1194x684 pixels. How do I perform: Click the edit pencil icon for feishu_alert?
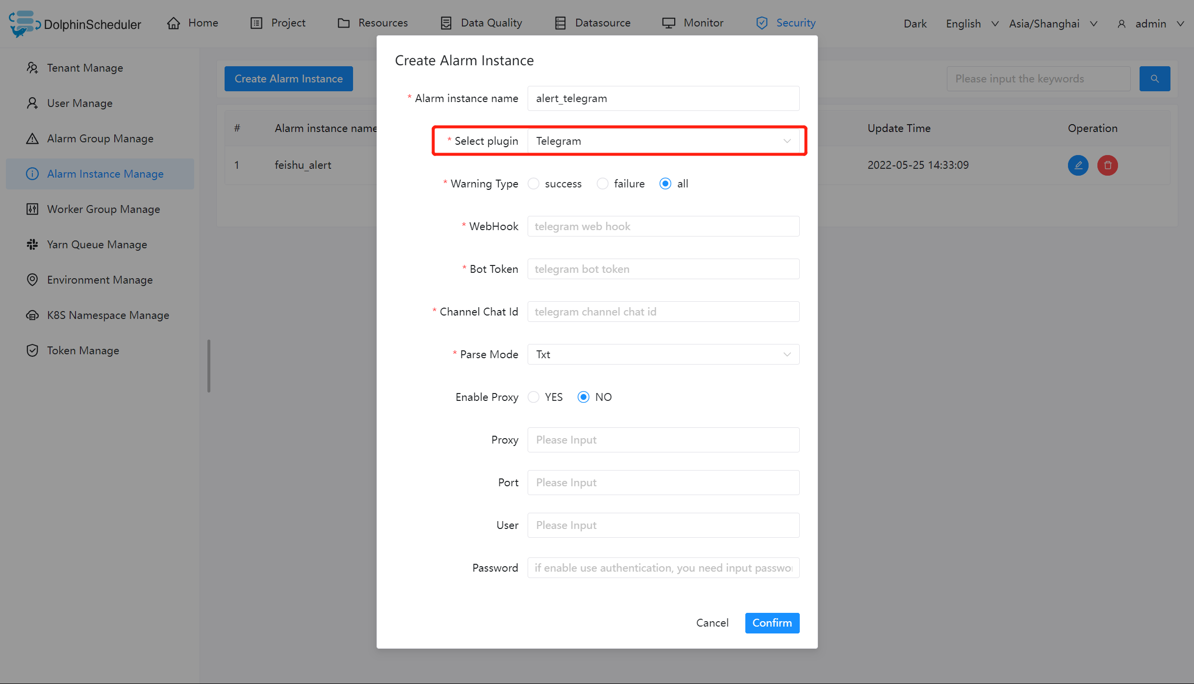[1078, 165]
